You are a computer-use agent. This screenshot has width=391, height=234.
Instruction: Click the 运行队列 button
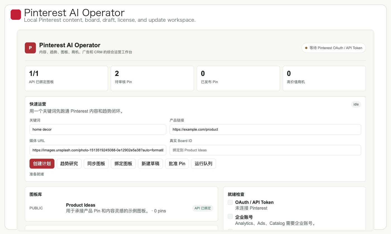pyautogui.click(x=203, y=164)
